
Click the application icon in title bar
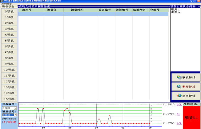coord(1,1)
